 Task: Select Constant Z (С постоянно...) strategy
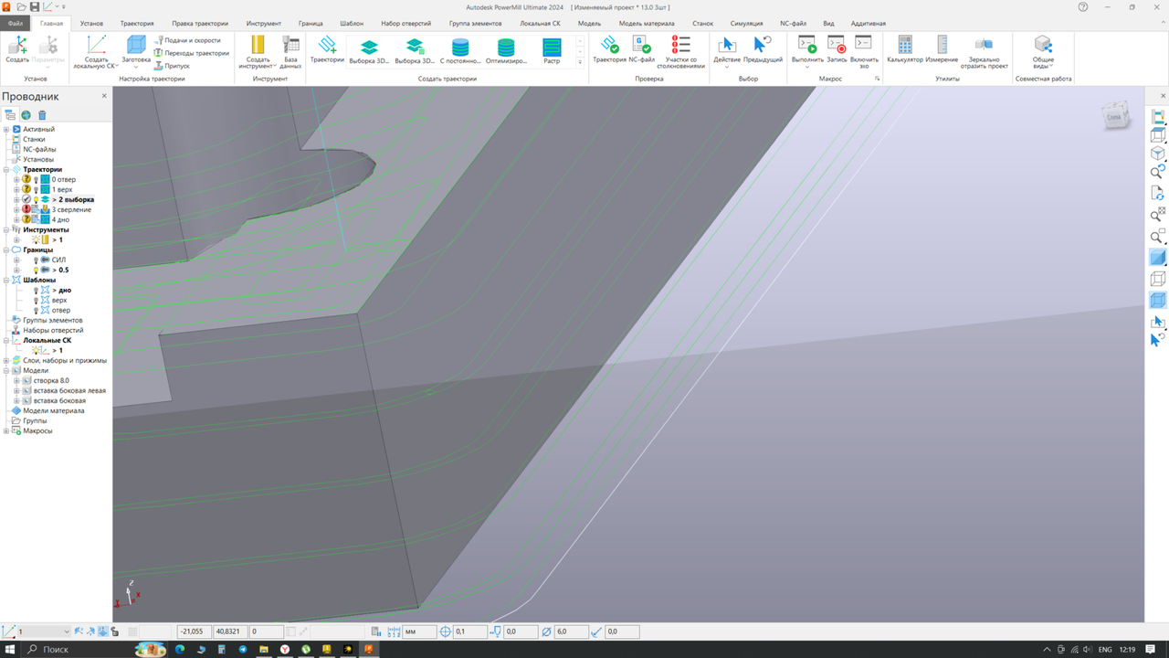[460, 51]
